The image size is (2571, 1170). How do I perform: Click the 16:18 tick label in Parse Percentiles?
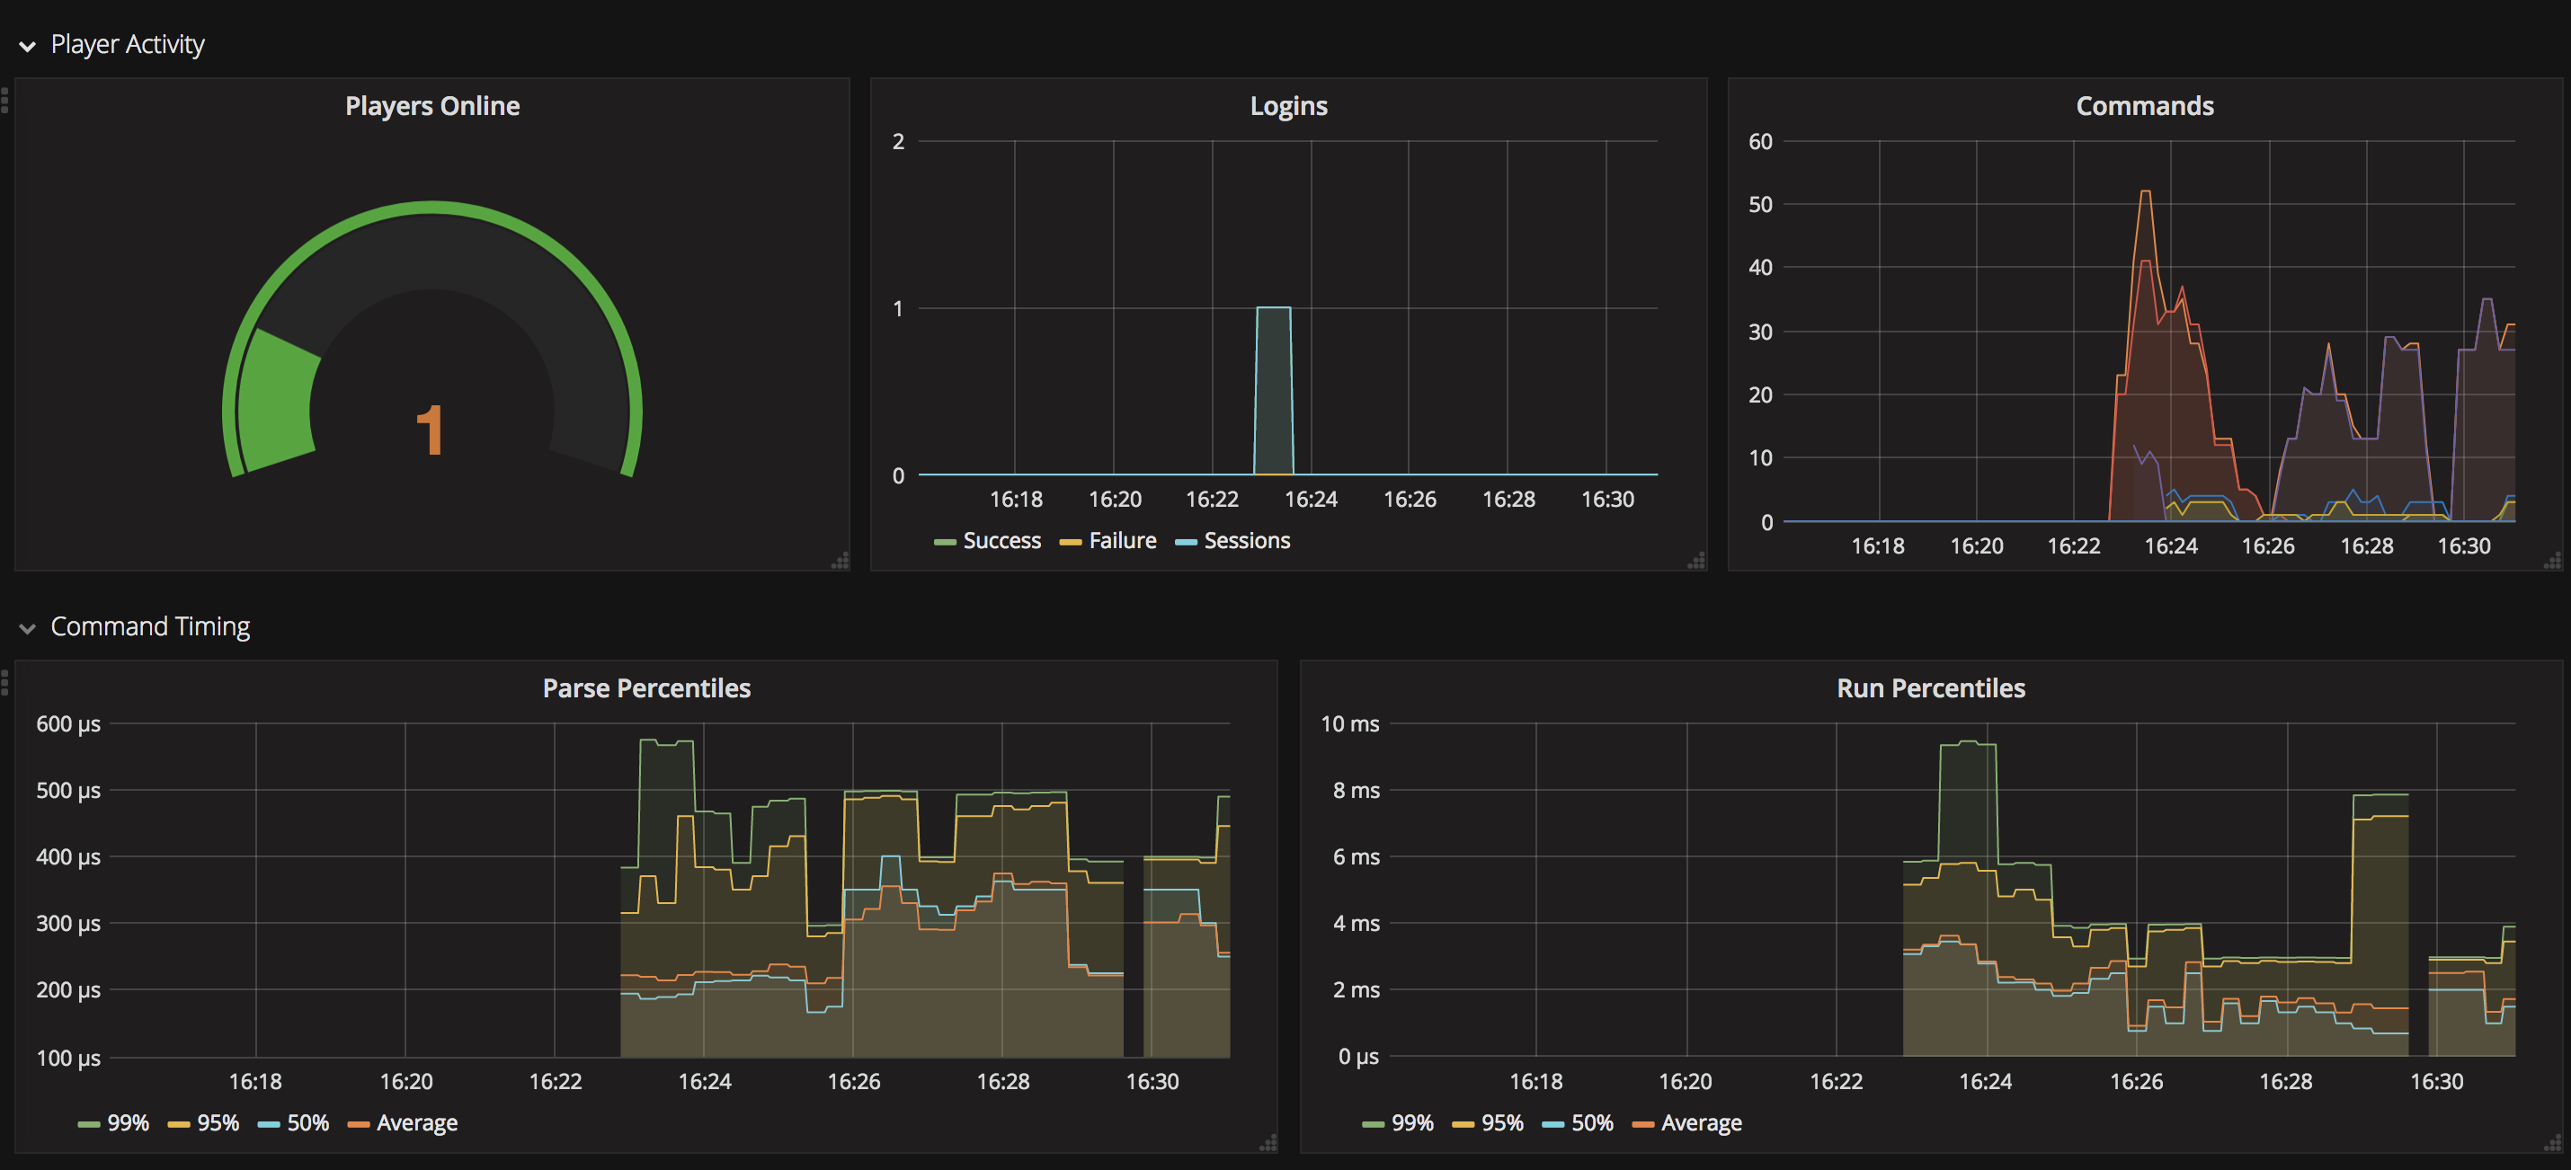255,1081
